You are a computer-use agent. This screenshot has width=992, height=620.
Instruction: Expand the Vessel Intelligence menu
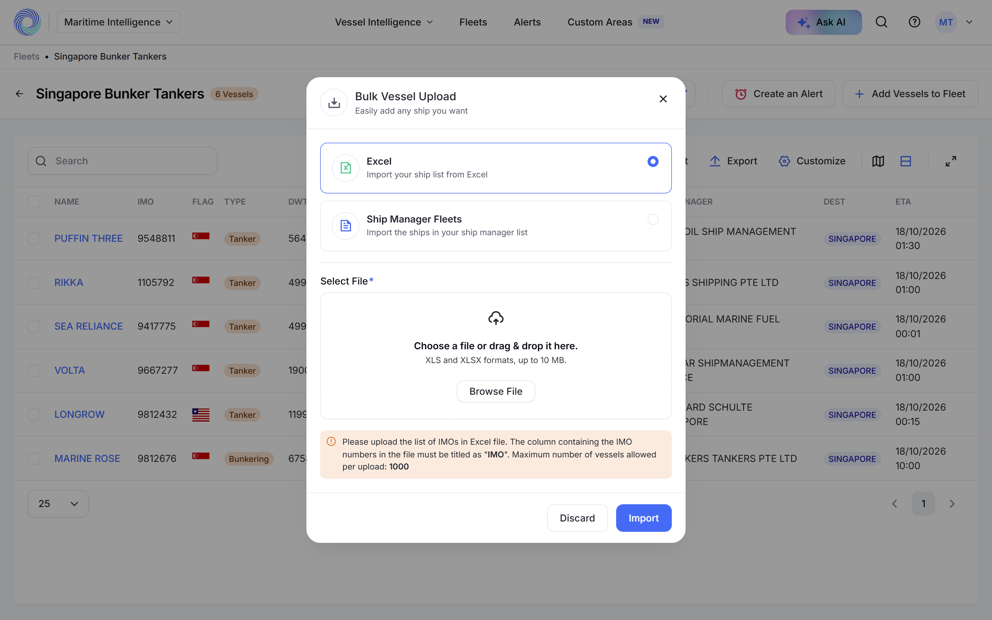coord(384,22)
